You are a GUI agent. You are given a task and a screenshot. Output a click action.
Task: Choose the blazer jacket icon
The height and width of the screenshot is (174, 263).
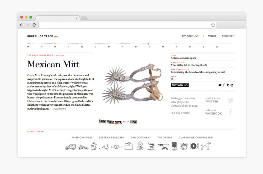click(x=94, y=146)
